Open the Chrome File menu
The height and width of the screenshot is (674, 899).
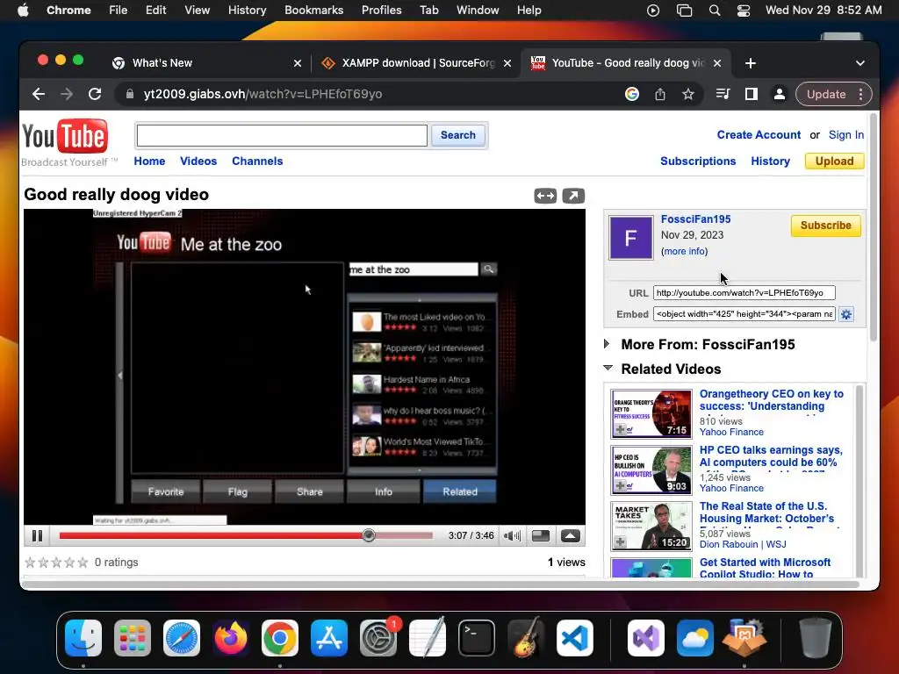119,11
